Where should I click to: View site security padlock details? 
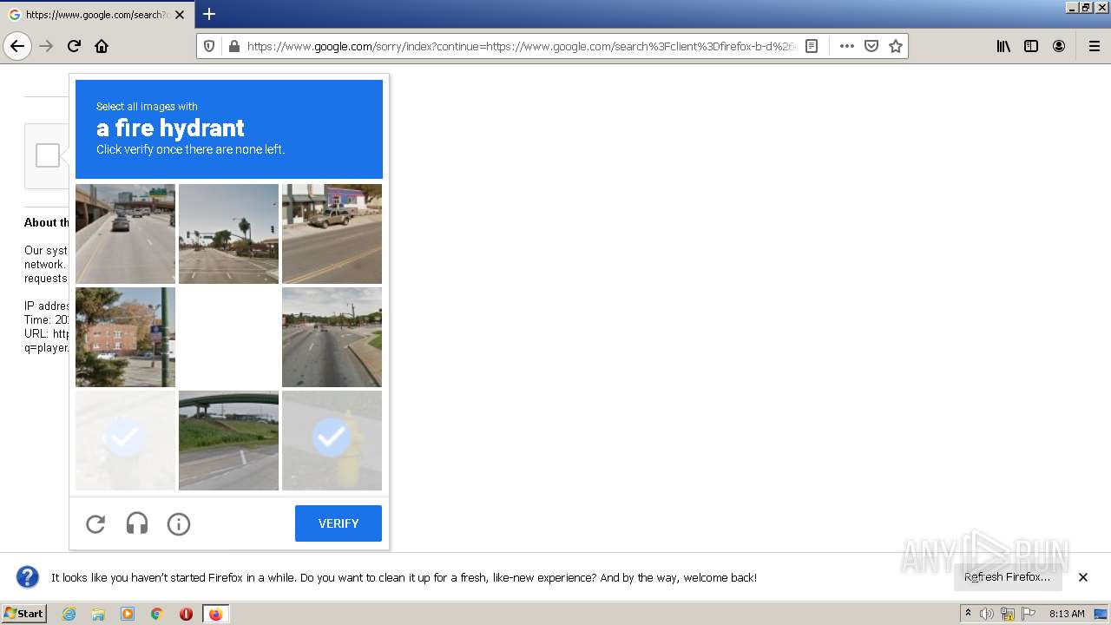pos(233,46)
